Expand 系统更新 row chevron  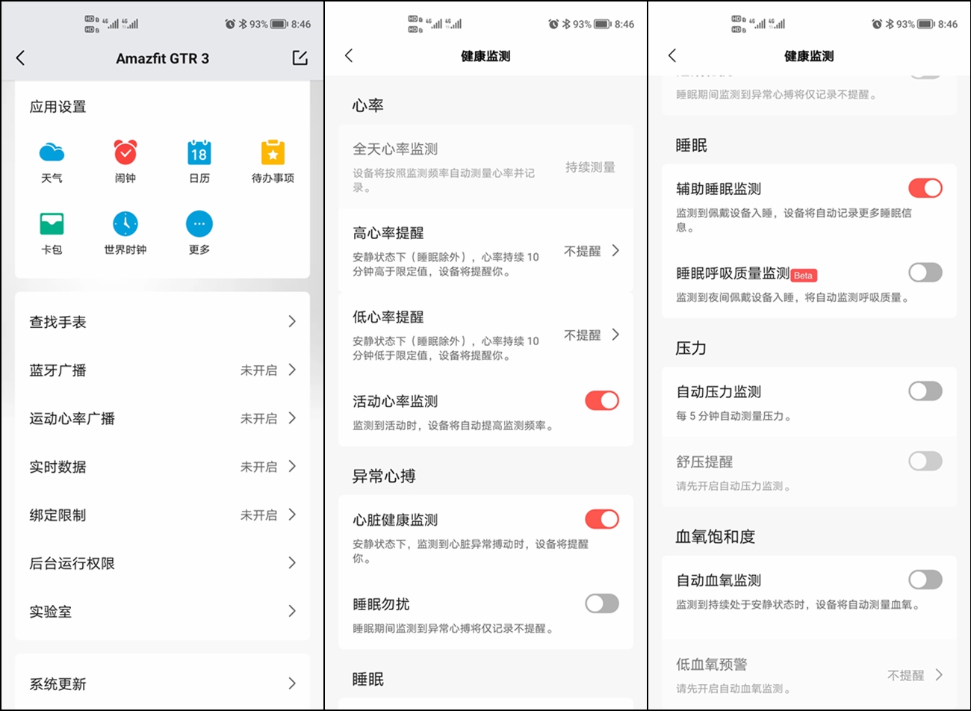(x=292, y=683)
